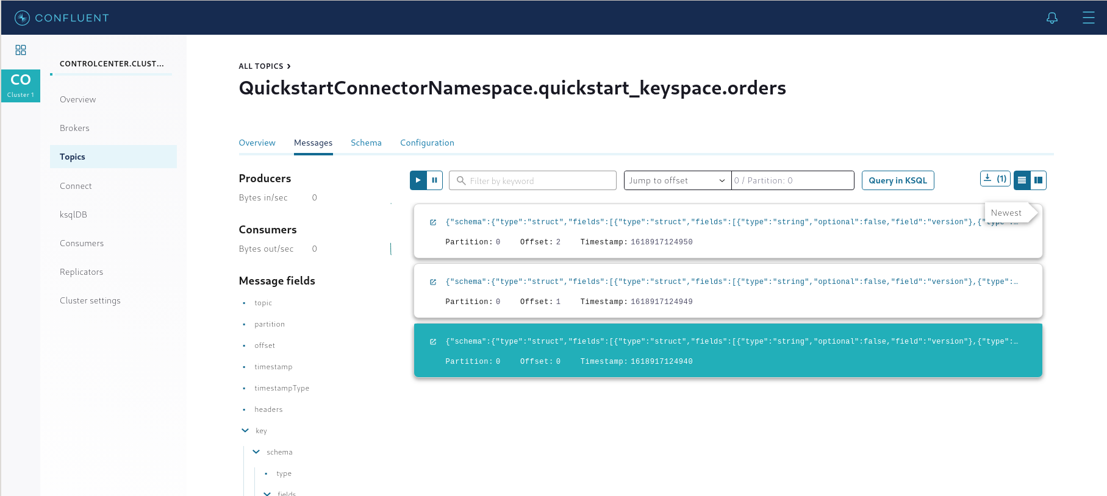The width and height of the screenshot is (1107, 496).
Task: Switch to list row view
Action: click(1022, 180)
